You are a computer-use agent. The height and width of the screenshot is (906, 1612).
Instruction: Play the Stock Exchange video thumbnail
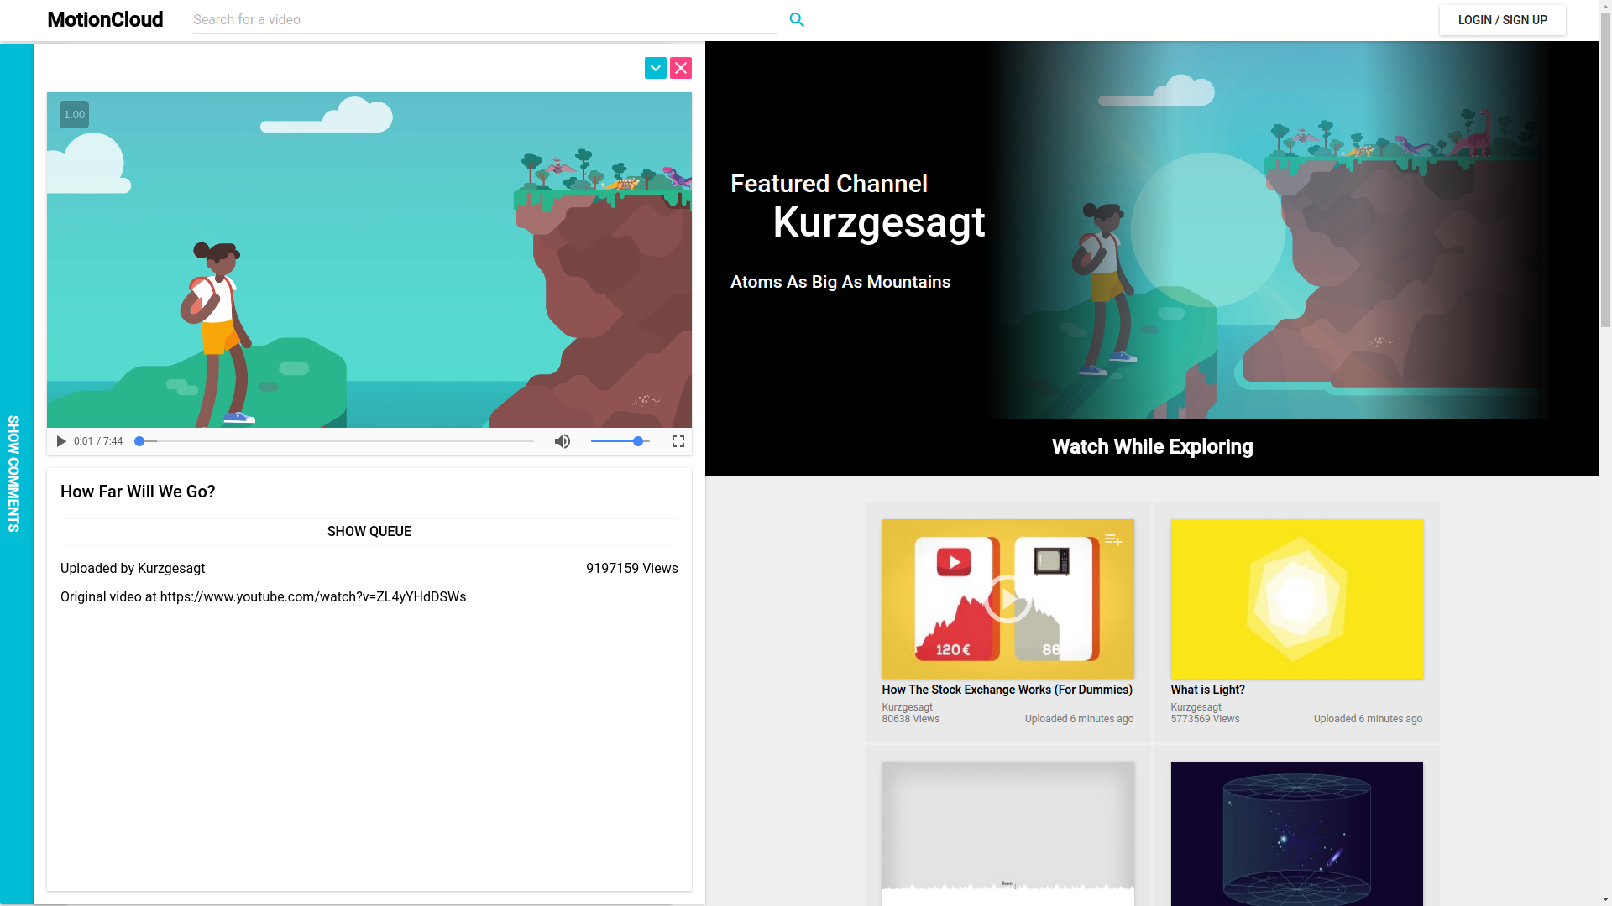(1007, 599)
